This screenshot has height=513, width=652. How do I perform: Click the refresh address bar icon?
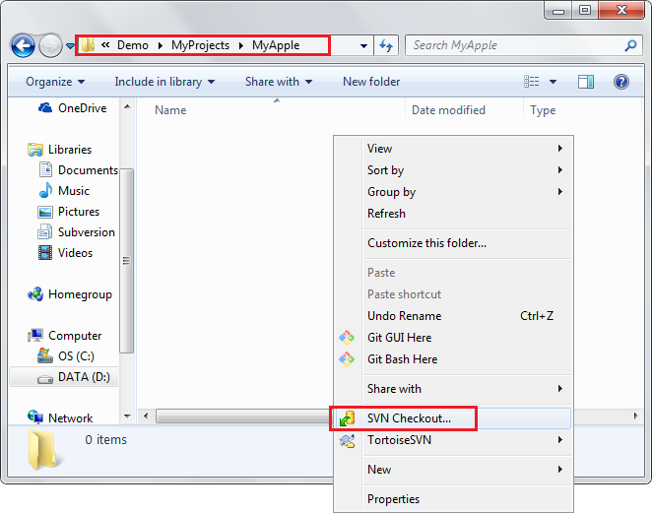click(x=386, y=45)
